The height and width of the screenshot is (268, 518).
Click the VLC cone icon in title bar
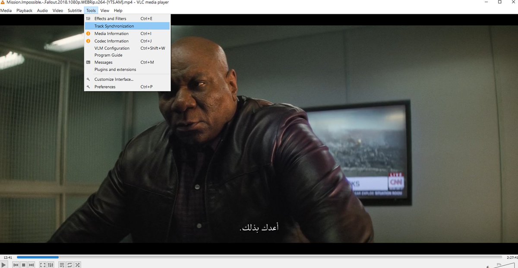pyautogui.click(x=3, y=3)
